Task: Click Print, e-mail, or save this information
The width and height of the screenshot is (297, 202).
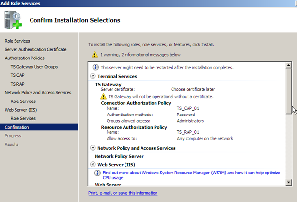Action: click(x=123, y=193)
